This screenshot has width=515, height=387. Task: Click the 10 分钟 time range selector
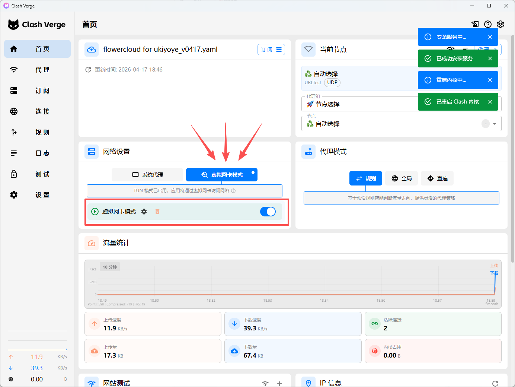[110, 267]
